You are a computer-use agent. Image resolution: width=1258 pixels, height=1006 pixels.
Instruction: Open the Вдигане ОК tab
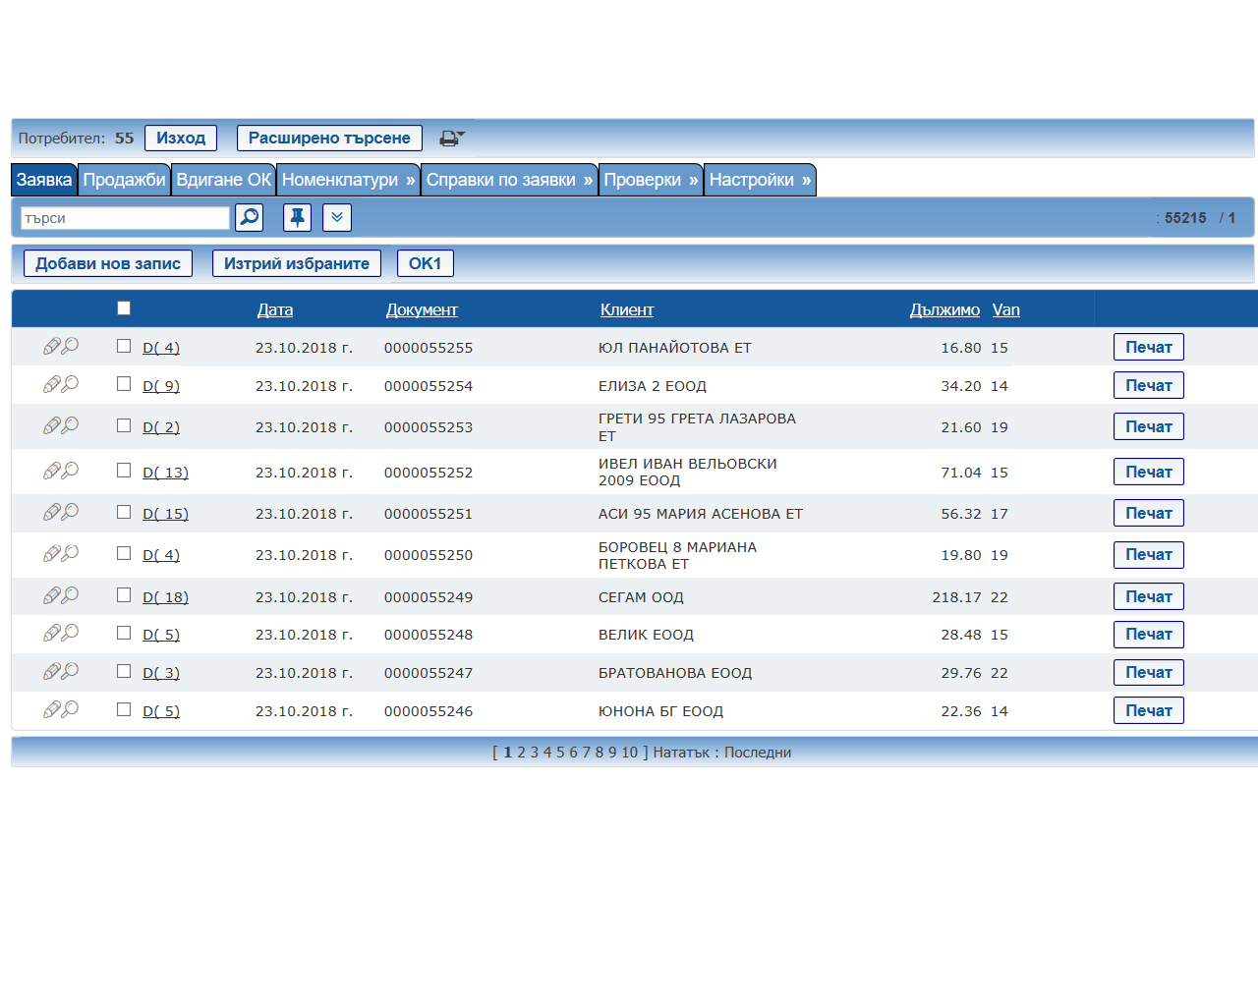tap(224, 180)
